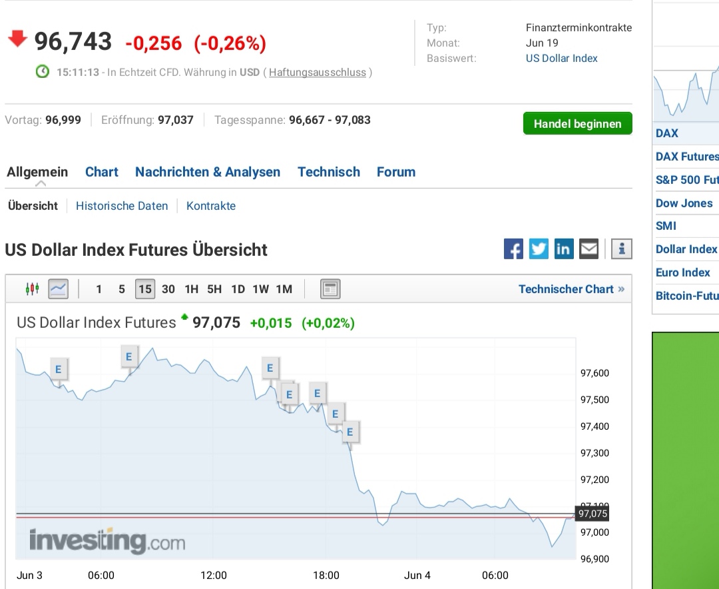
Task: Click the Eröffnung value 97,037
Action: click(x=176, y=120)
